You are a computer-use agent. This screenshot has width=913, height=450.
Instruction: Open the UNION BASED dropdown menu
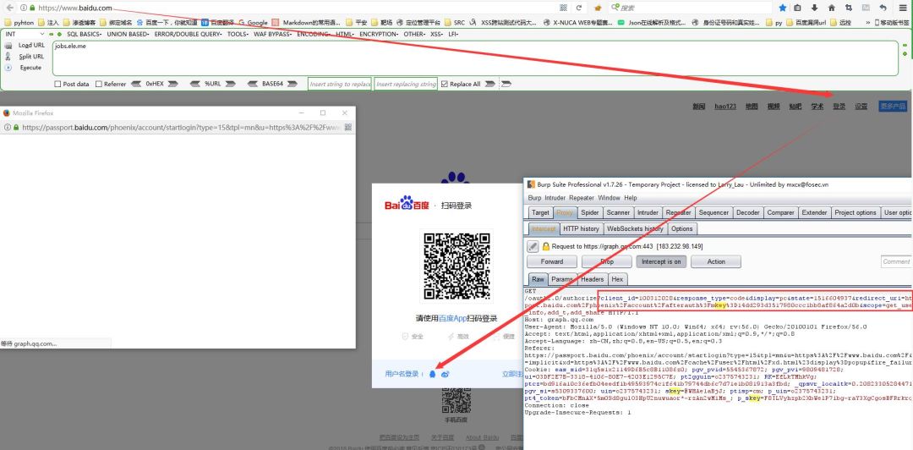129,35
